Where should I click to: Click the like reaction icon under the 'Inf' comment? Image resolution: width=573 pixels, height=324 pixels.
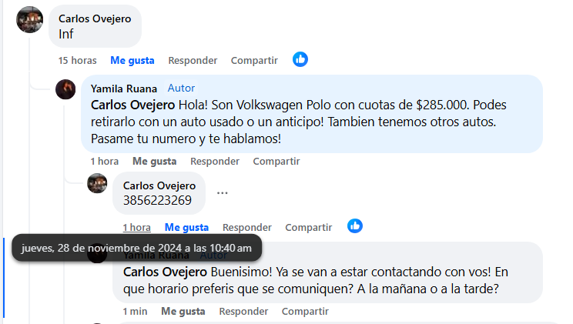point(300,59)
